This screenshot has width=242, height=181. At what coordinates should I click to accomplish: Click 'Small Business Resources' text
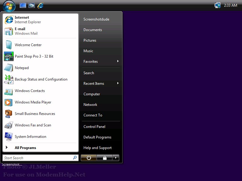click(35, 114)
